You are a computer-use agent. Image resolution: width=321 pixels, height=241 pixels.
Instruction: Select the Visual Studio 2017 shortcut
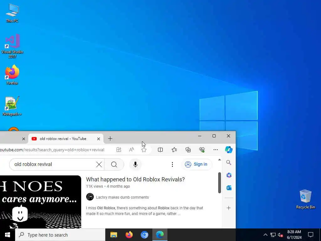point(12,46)
